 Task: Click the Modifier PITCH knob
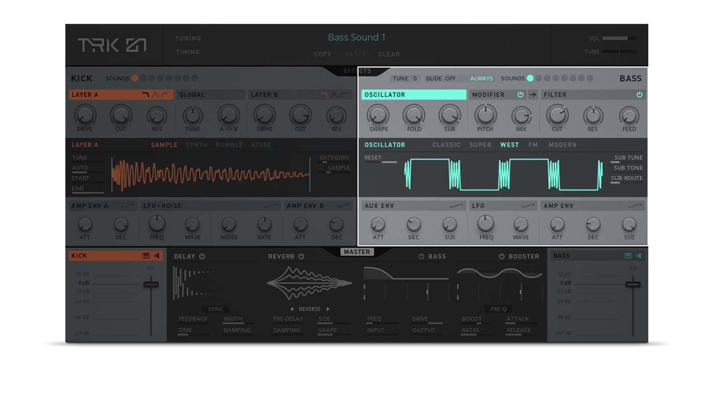[486, 115]
